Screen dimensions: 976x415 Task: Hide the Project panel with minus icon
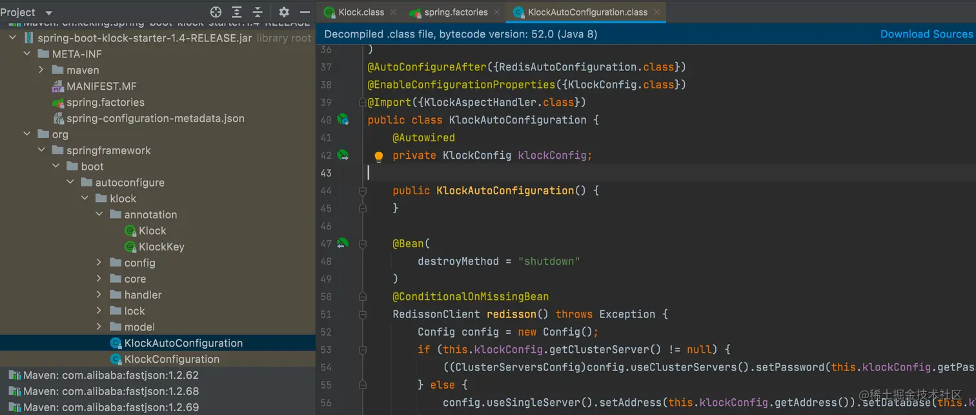[305, 12]
